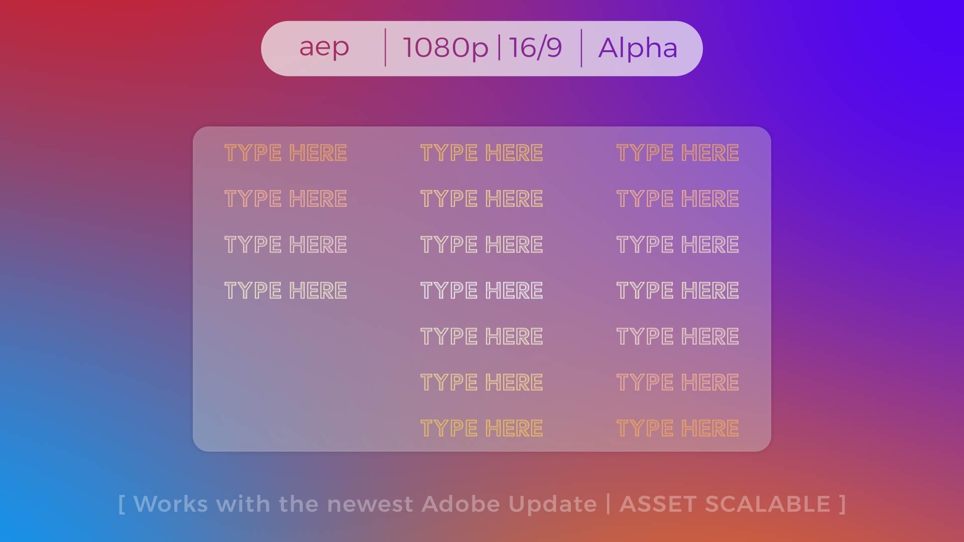Select the 1080p resolution label
This screenshot has height=542, width=964.
coord(445,48)
